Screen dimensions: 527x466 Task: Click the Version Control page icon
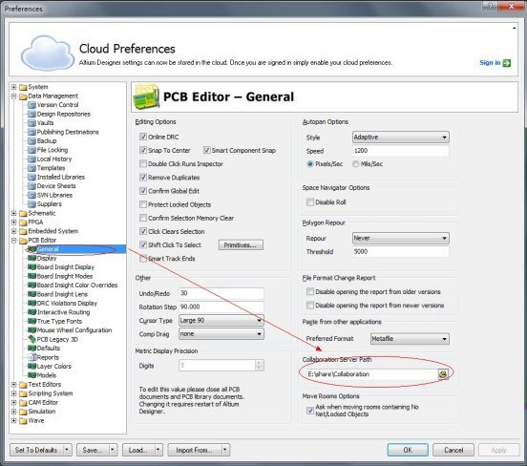tap(32, 105)
